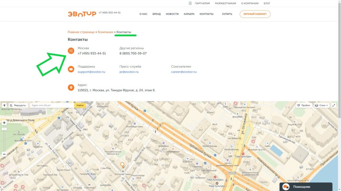Click the Перекрёсток Экспресс map label
This screenshot has width=341, height=191.
click(x=244, y=107)
